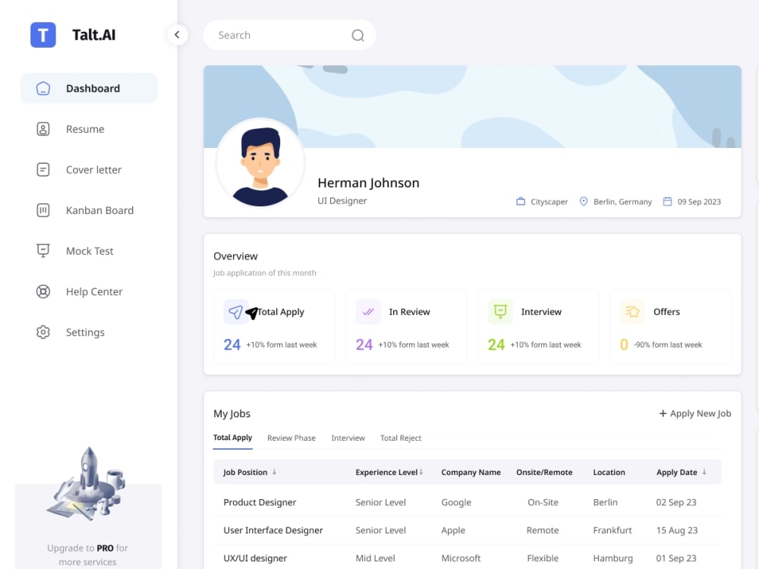Open the Kanban Board menu item
This screenshot has width=759, height=569.
tap(89, 210)
